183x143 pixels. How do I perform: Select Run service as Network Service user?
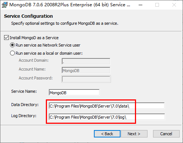pyautogui.click(x=12, y=45)
